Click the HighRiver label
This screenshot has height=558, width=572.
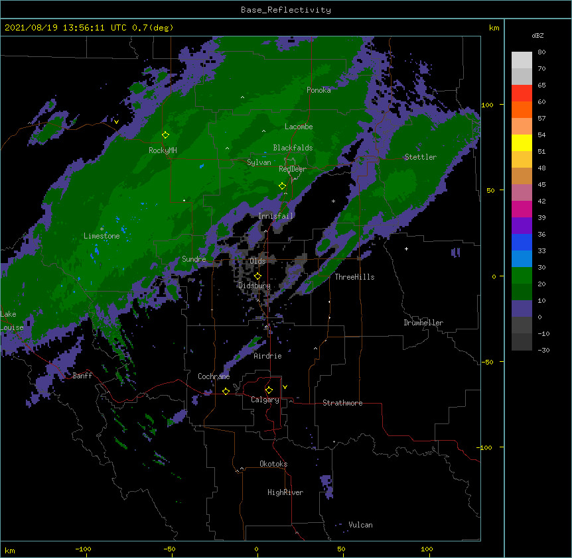tap(285, 492)
